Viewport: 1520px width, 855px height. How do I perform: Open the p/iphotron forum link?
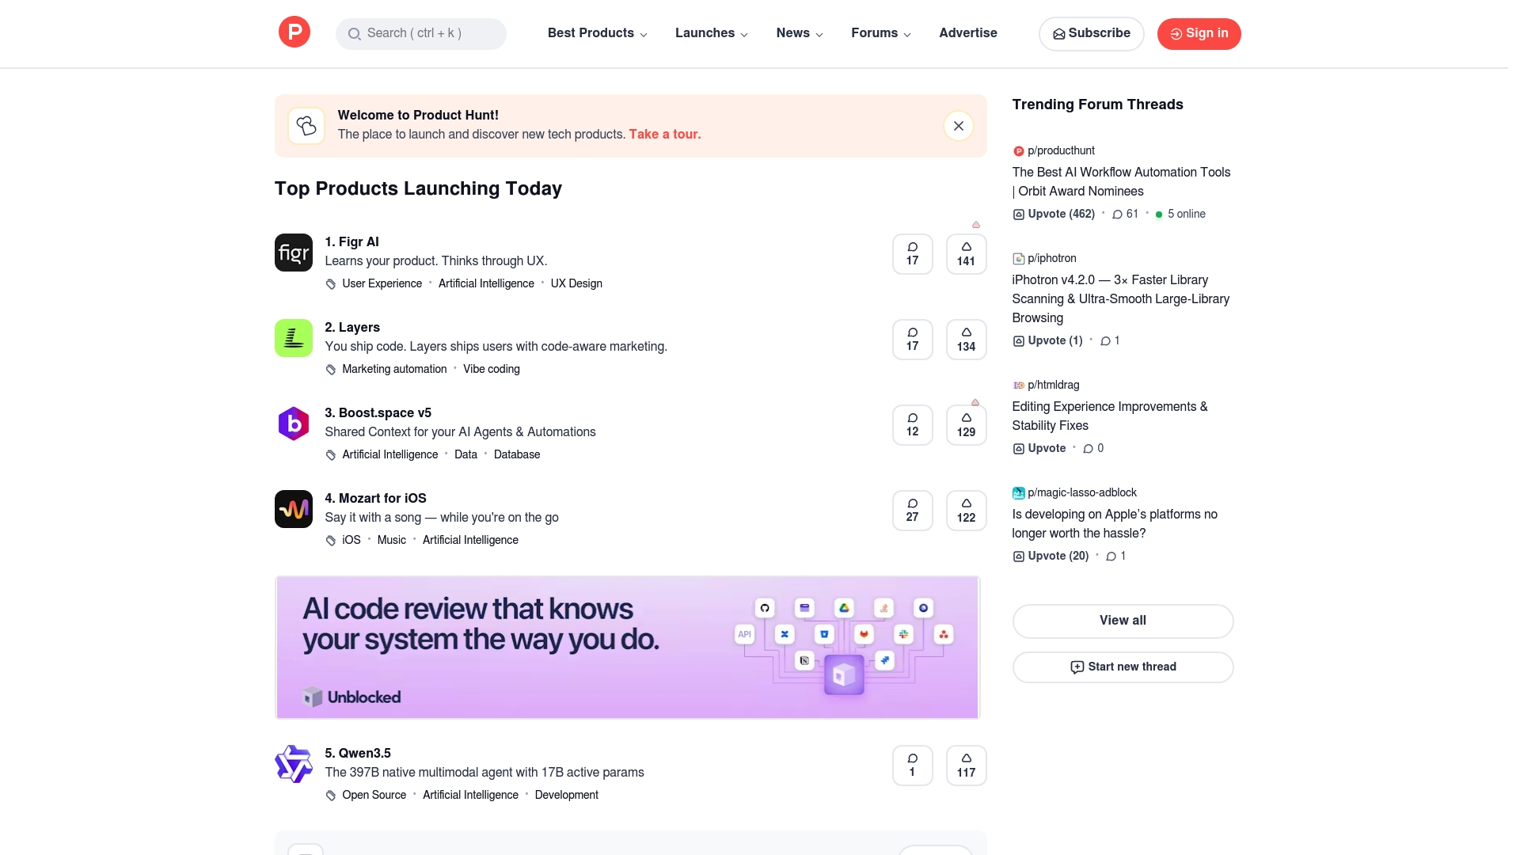click(1051, 258)
